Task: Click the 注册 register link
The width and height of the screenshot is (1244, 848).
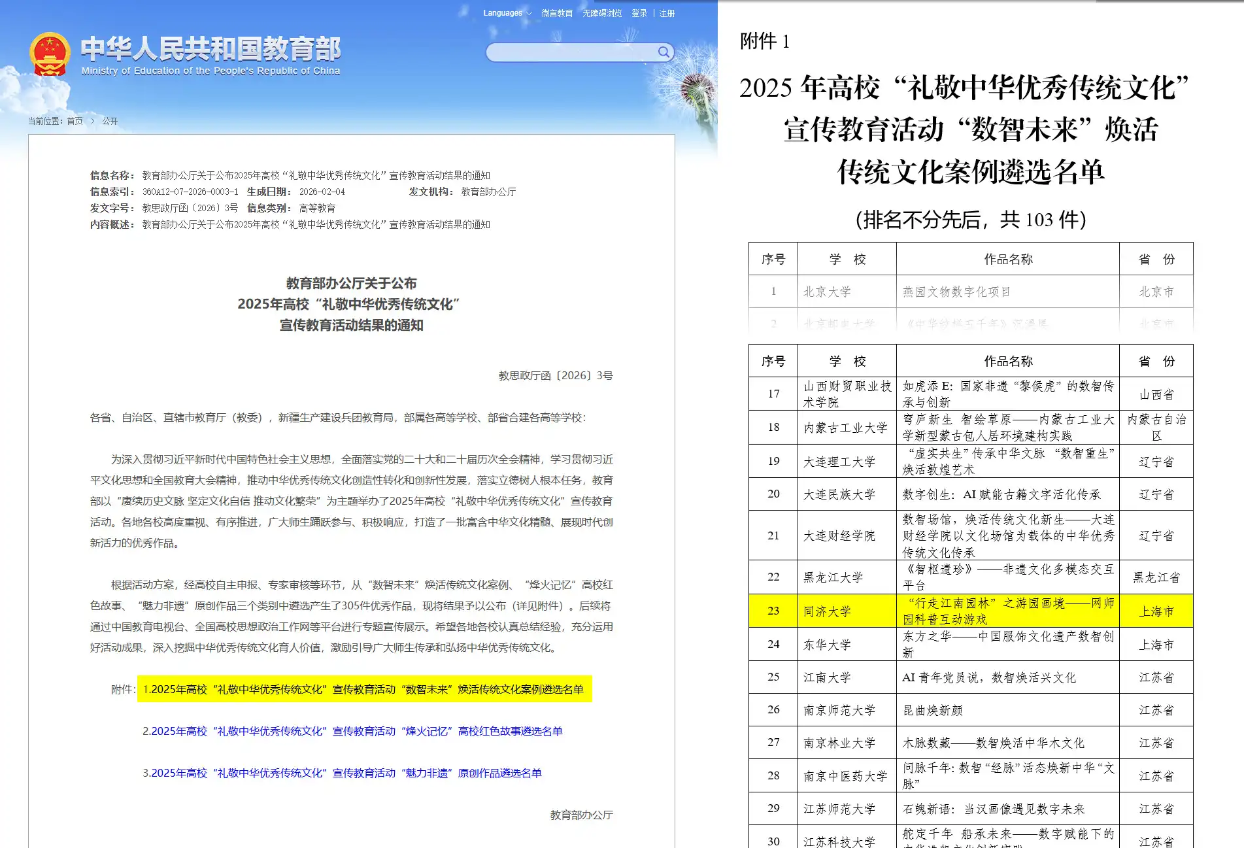Action: click(667, 13)
